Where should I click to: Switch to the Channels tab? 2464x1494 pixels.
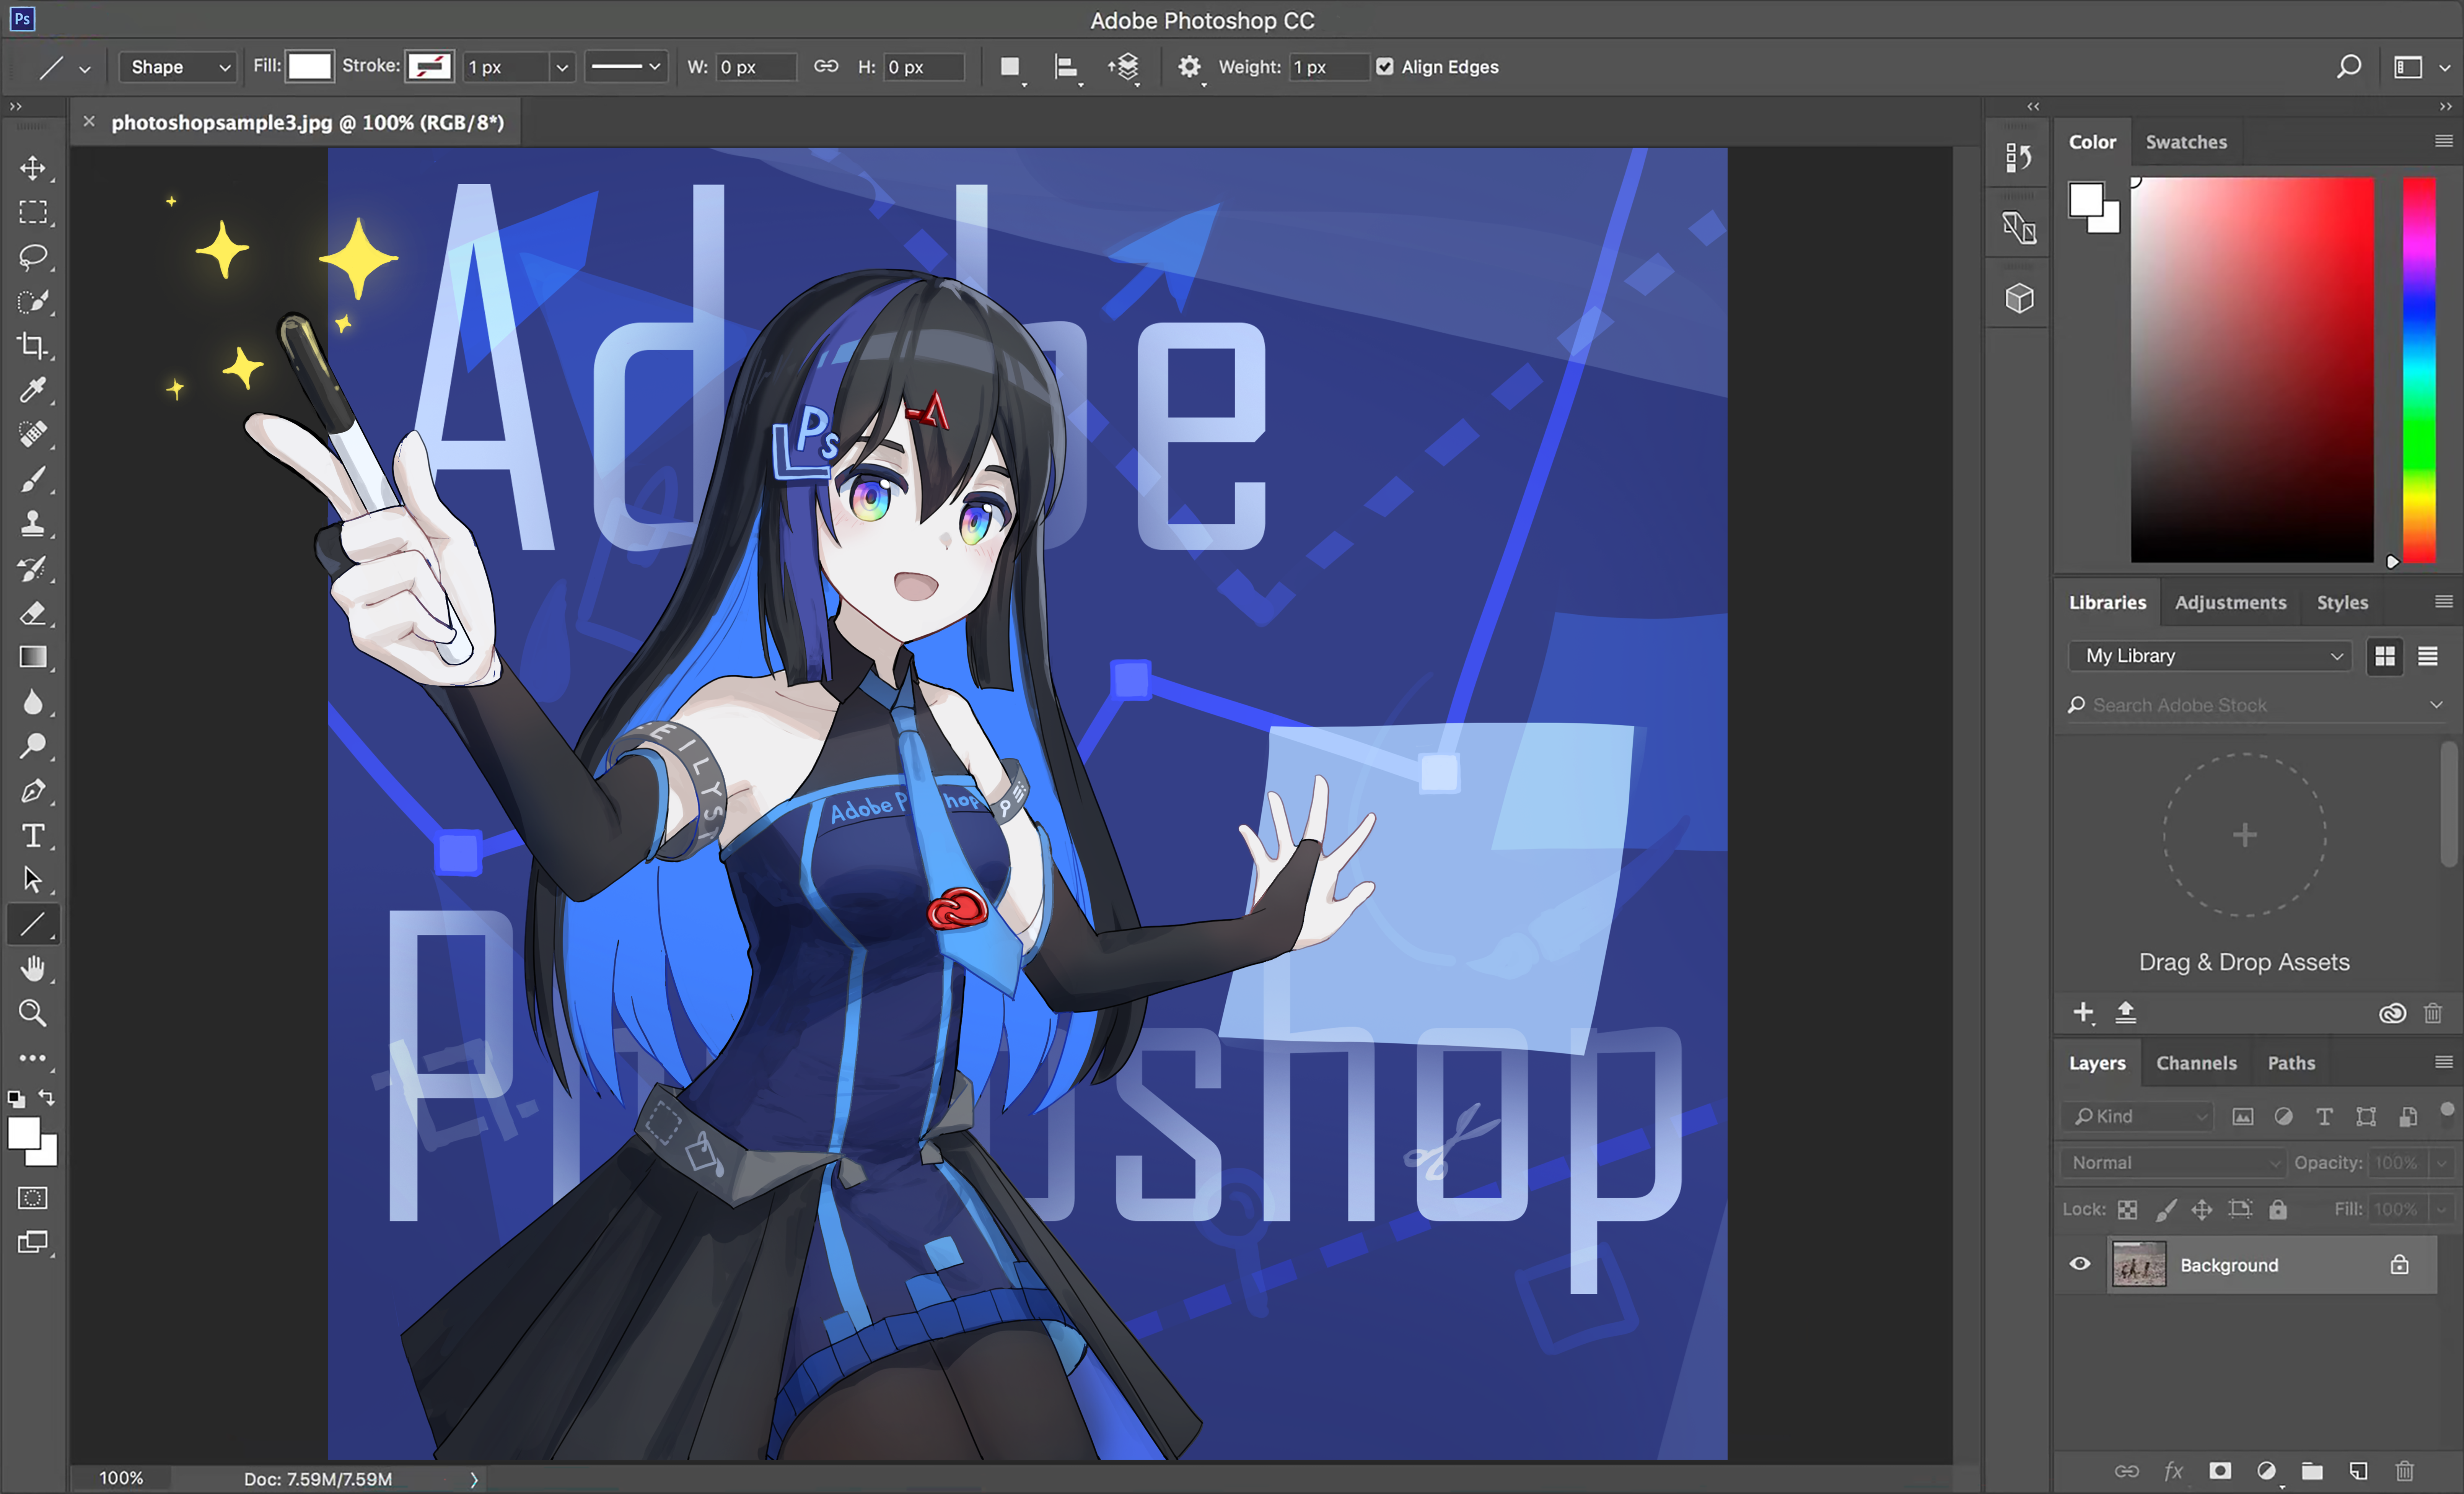(x=2196, y=1063)
